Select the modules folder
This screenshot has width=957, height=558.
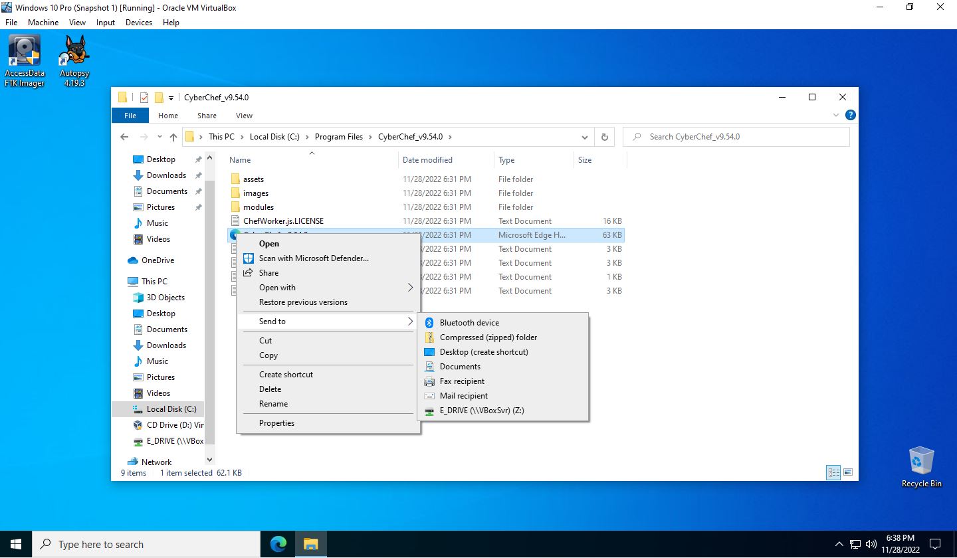point(258,207)
